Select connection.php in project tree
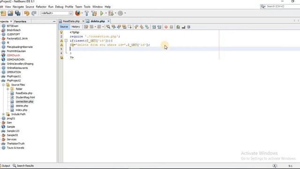This screenshot has height=169, width=300. point(24,101)
